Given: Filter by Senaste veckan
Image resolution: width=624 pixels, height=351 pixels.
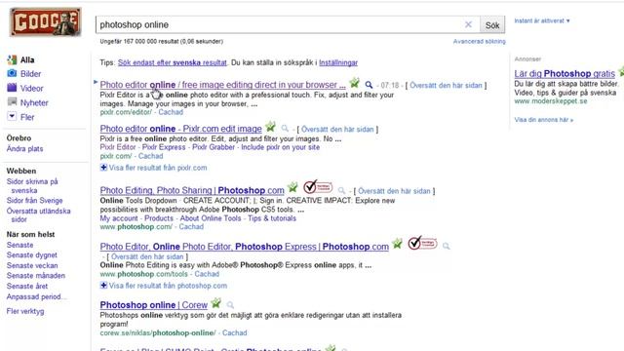Looking at the screenshot, I should click(32, 265).
